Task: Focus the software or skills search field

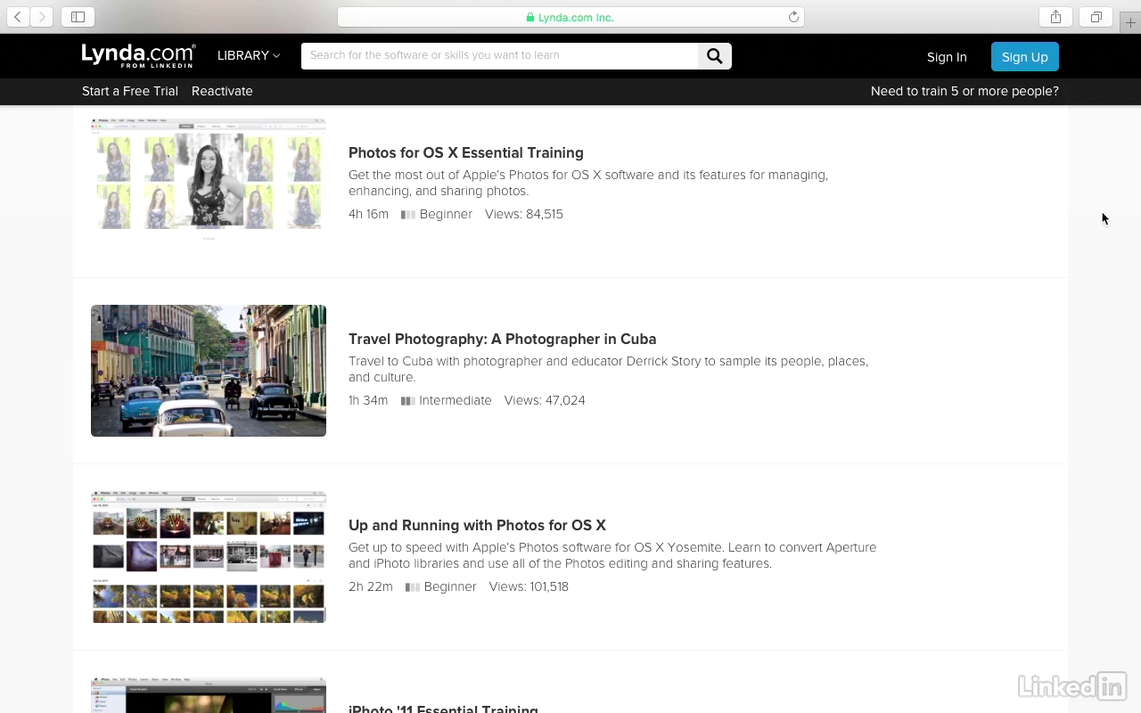Action: 499,56
